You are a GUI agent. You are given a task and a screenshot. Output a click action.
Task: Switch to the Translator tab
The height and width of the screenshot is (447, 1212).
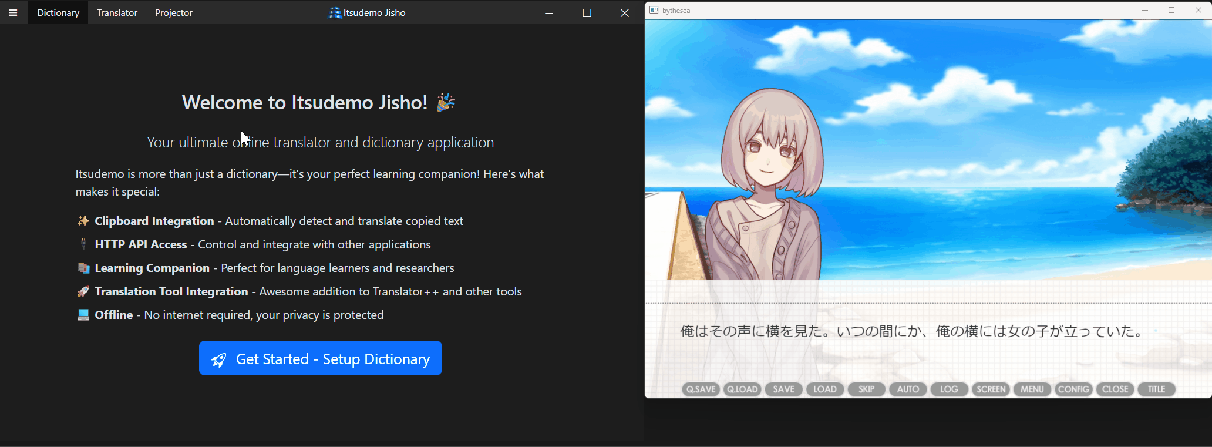point(117,12)
